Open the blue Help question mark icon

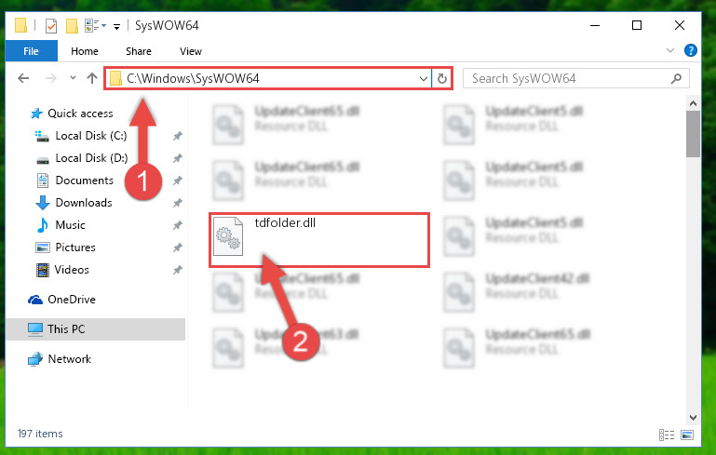tap(691, 50)
